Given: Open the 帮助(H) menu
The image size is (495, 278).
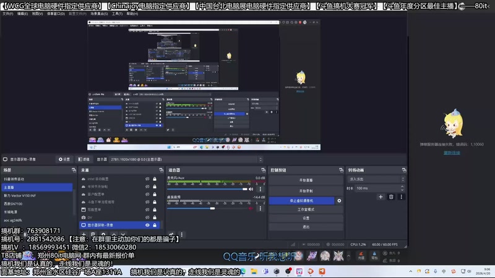Looking at the screenshot, I should 132,14.
